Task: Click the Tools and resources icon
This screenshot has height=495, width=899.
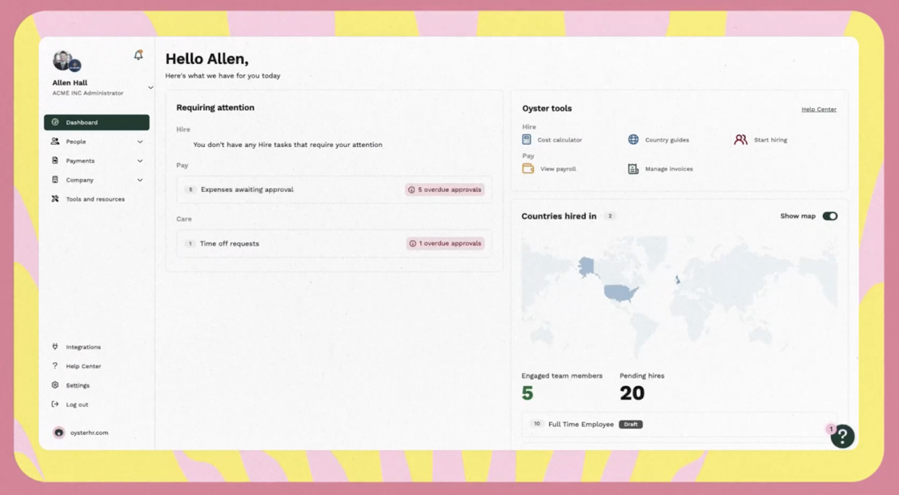Action: 55,199
